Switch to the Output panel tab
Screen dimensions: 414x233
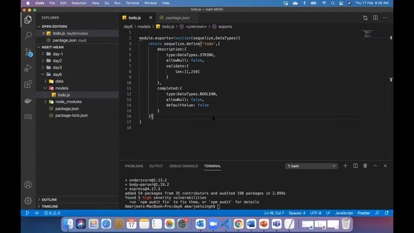pyautogui.click(x=156, y=166)
